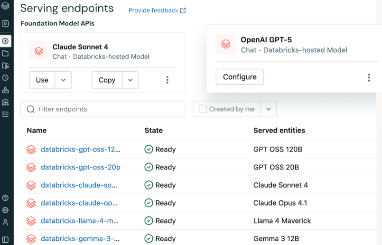Click Claude Sonnet 4 in the Served entities column
Image resolution: width=382 pixels, height=245 pixels.
coord(280,185)
